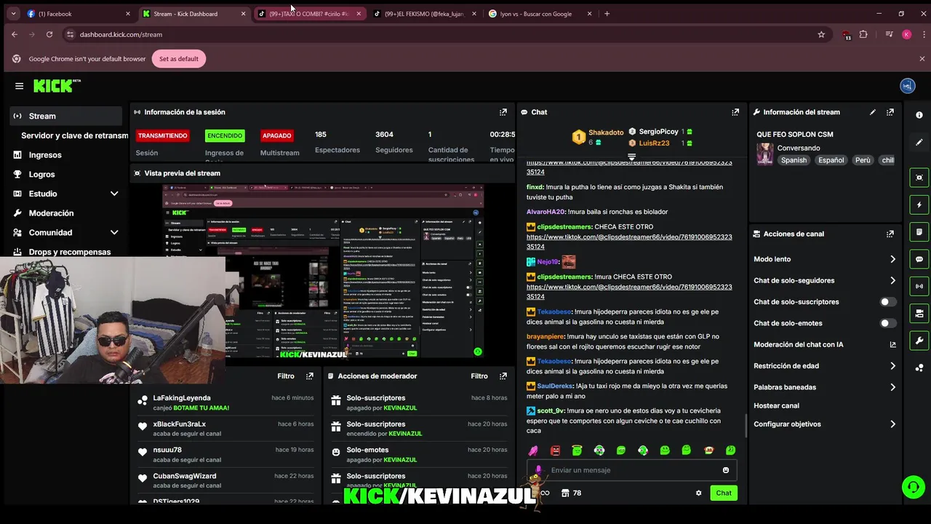Screen dimensions: 931x524
Task: Toggle the wrench icon in right sidebar
Action: click(x=919, y=341)
